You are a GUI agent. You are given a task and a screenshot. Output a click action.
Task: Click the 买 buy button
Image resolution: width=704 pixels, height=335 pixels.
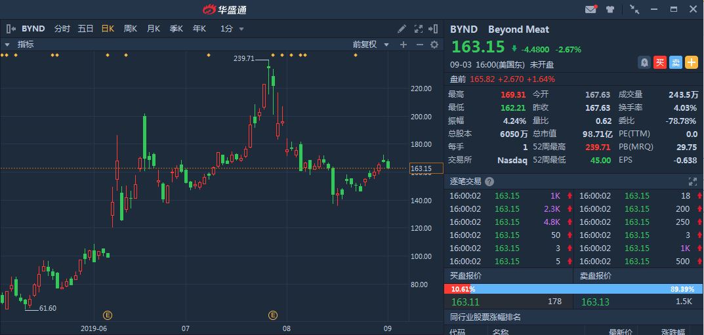659,62
